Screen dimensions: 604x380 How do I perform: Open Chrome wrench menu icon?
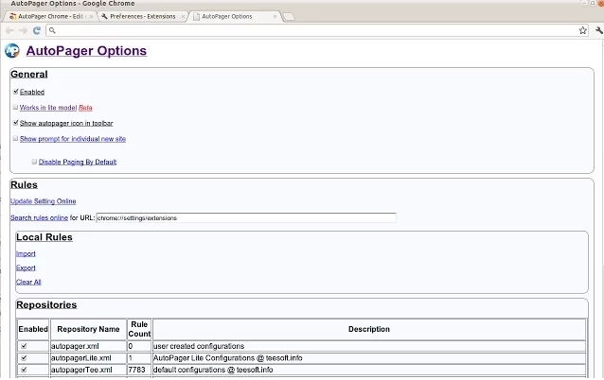click(x=599, y=30)
